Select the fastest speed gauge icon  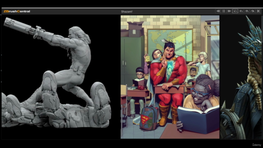252,11
